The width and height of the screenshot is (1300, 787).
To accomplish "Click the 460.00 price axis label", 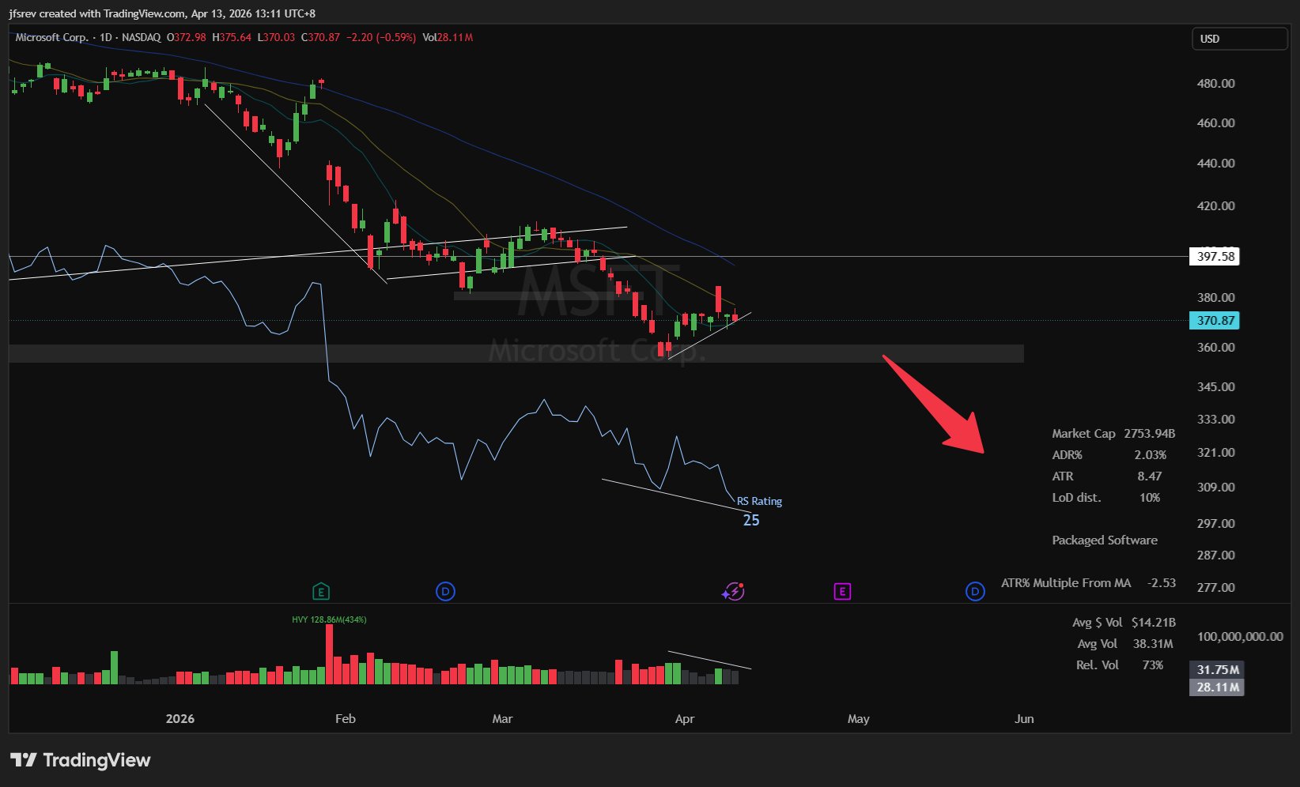I will (x=1215, y=122).
